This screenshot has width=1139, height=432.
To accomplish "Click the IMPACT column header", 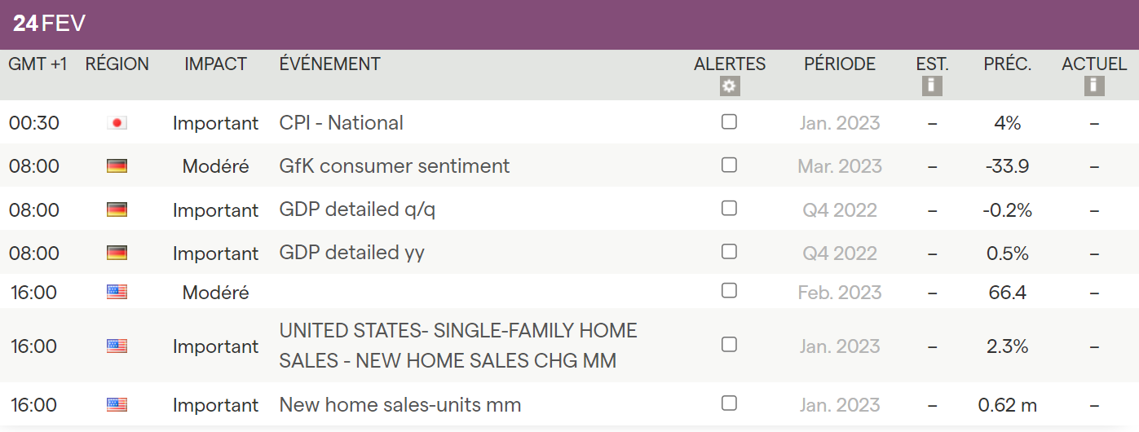I will (x=215, y=64).
